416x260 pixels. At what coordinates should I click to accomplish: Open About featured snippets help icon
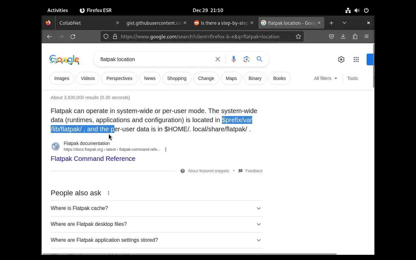pyautogui.click(x=183, y=171)
